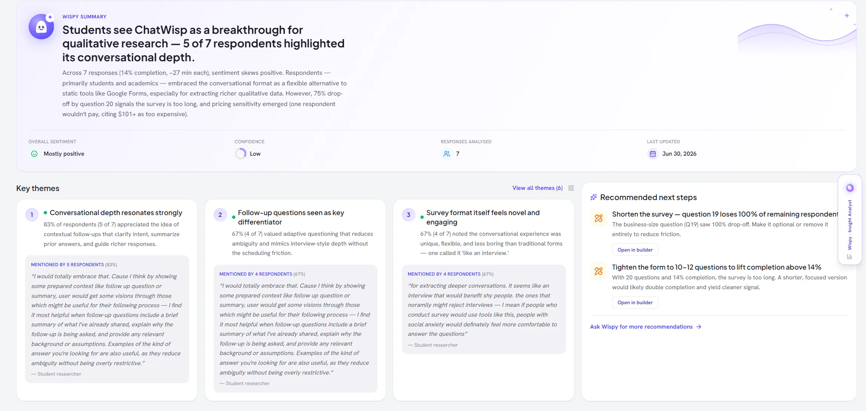
Task: Open the theme filter sliders icon
Action: 571,188
